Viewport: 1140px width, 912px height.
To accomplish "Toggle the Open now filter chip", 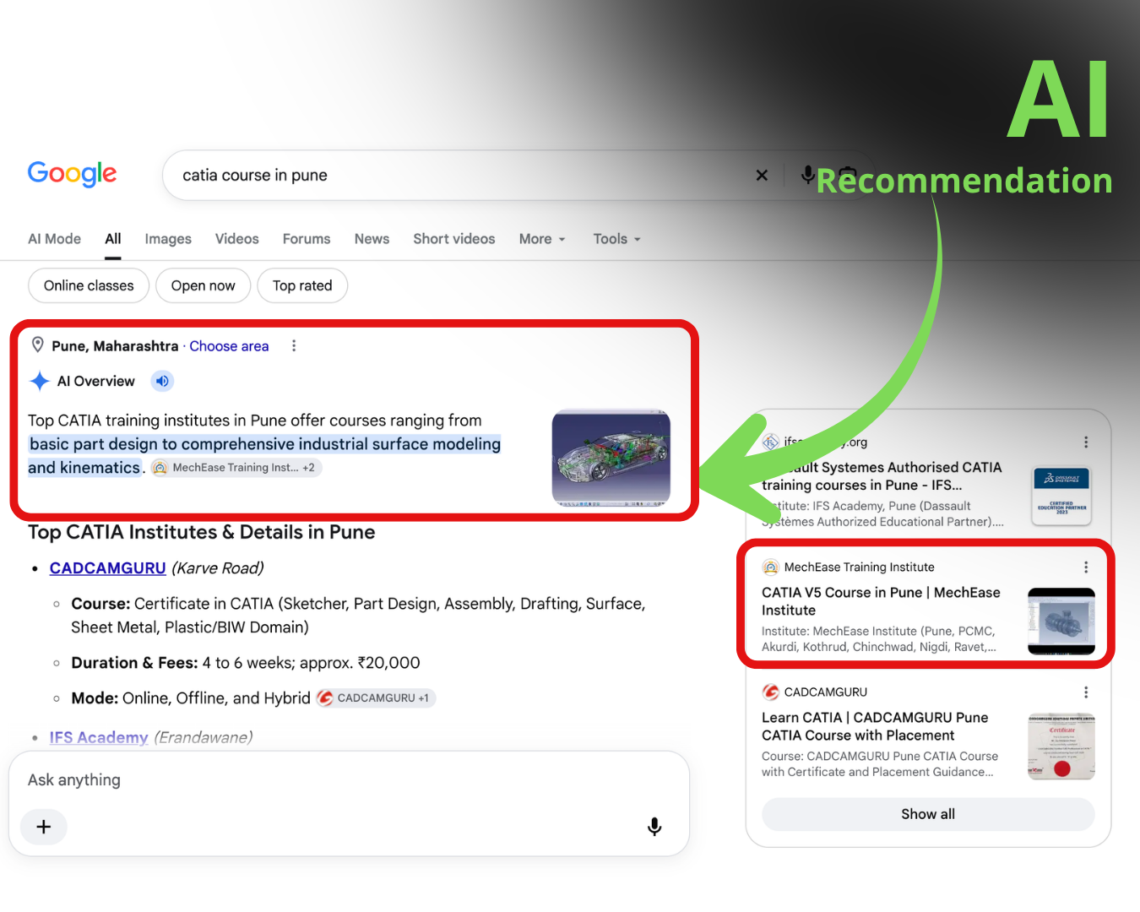I will [204, 285].
